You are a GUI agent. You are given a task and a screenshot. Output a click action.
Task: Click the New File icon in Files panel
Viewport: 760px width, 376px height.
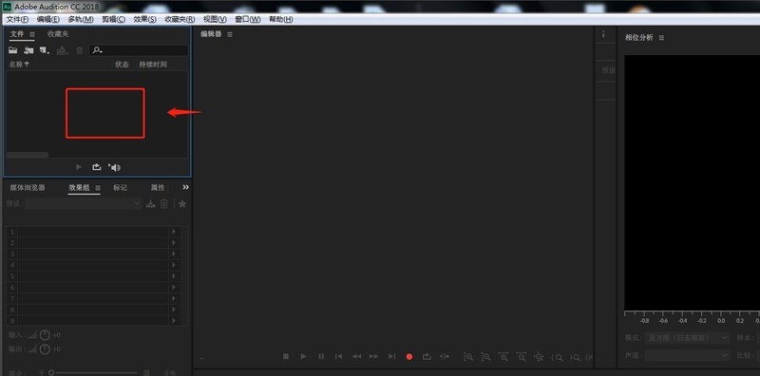point(45,50)
